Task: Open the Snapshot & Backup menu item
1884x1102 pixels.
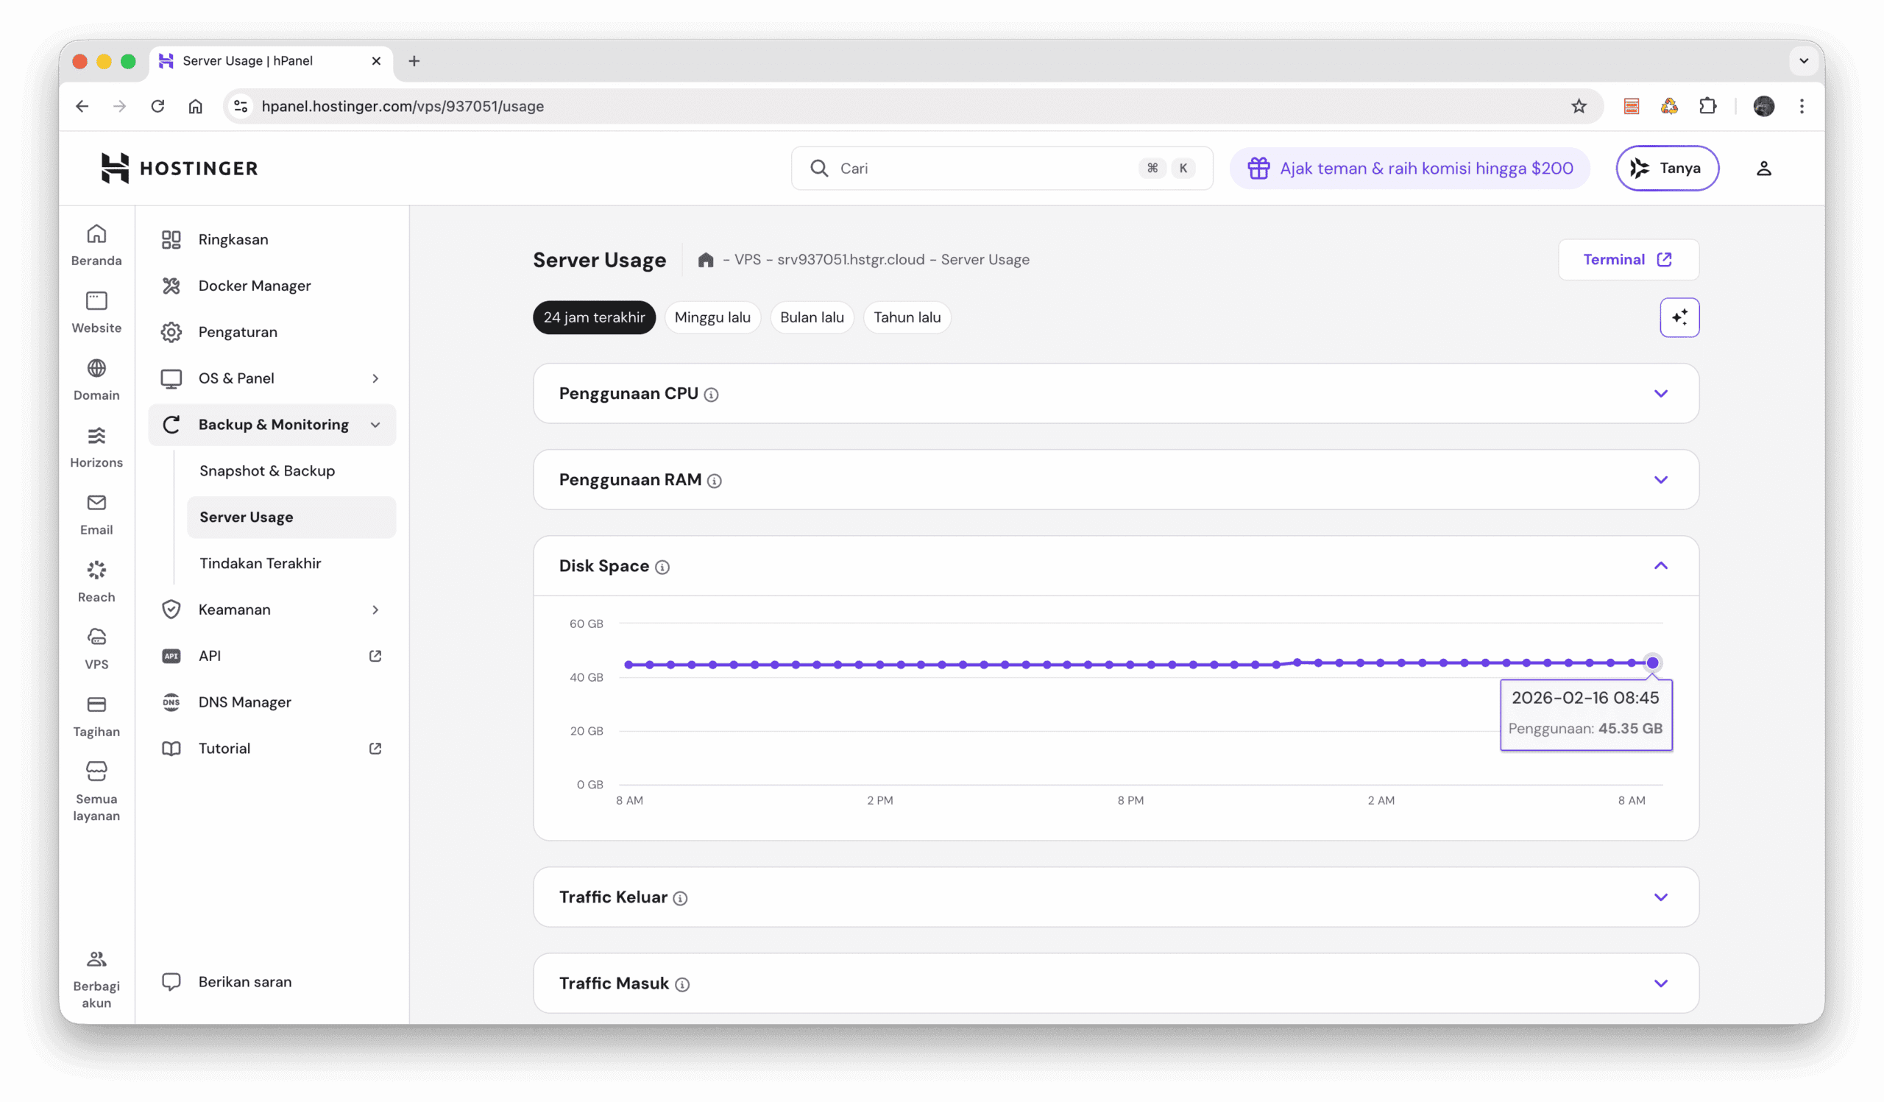Action: pos(266,470)
